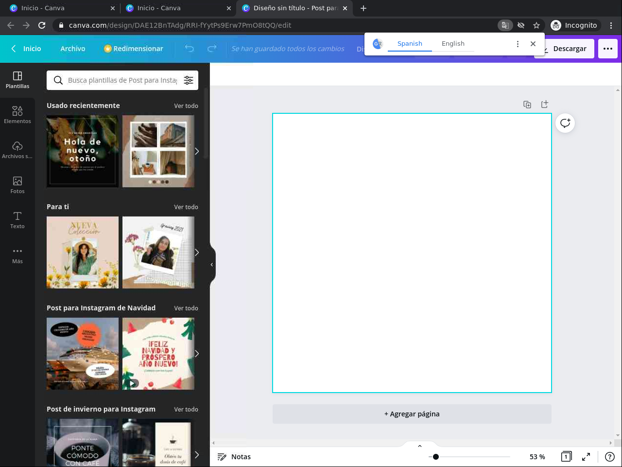The height and width of the screenshot is (467, 622).
Task: Open template search filters icon
Action: pos(189,80)
